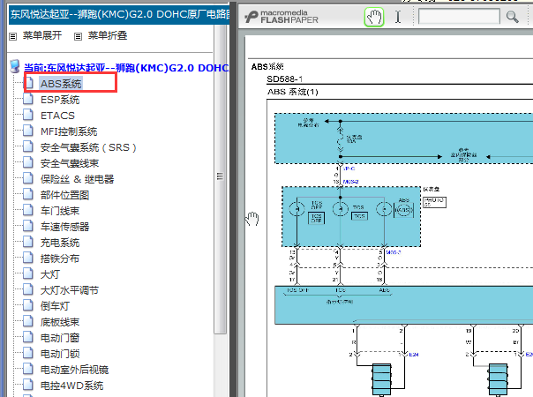The width and height of the screenshot is (533, 397).
Task: Click the document icon next to 电动门窗
Action: pyautogui.click(x=28, y=337)
